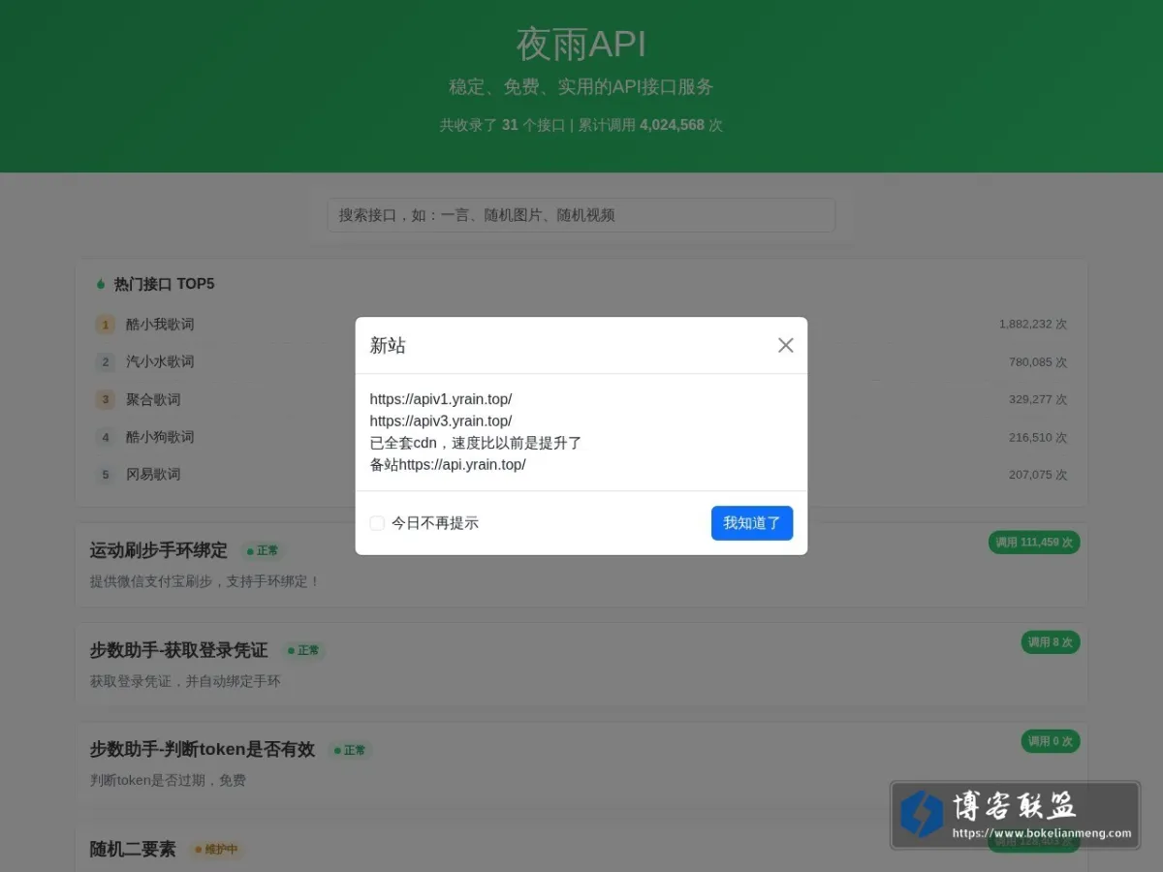Click the 获取登录凭证，并自动绑定手环 description
The image size is (1163, 872).
(186, 681)
